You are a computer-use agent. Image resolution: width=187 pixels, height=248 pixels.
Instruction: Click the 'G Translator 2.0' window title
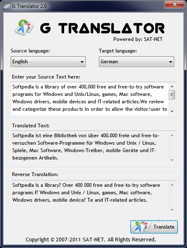coord(29,6)
